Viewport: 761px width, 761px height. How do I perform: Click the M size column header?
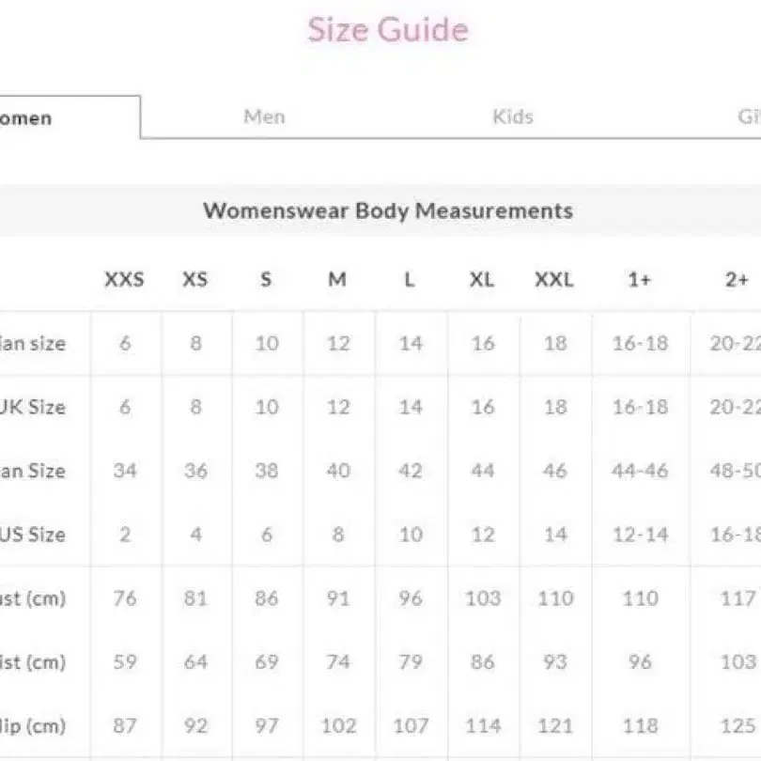pos(337,279)
